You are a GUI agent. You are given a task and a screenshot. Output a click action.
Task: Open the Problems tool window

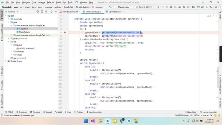tap(22, 112)
